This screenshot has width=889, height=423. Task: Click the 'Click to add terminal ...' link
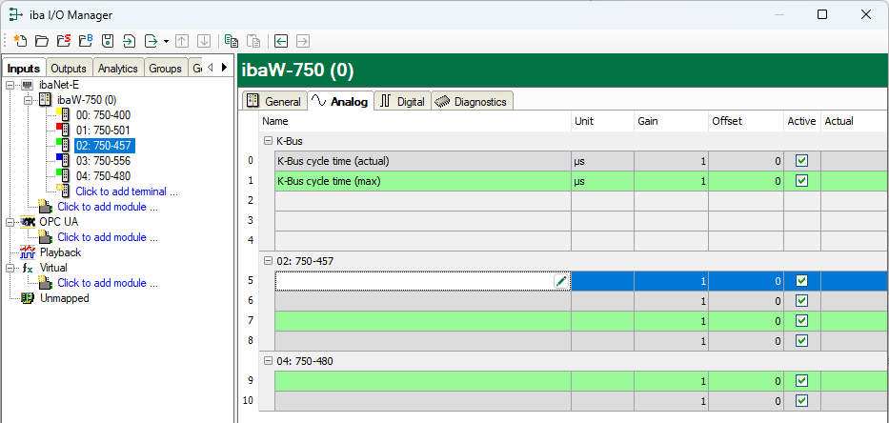(x=127, y=191)
